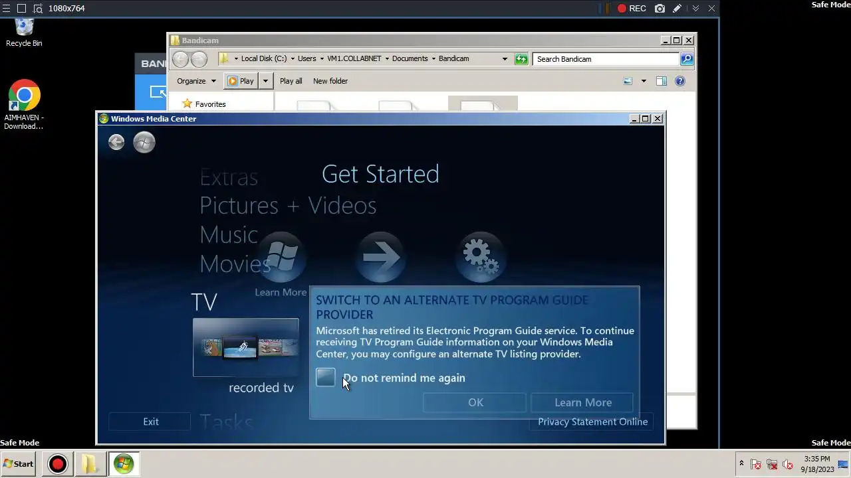Open address bar history dropdown

[505, 59]
